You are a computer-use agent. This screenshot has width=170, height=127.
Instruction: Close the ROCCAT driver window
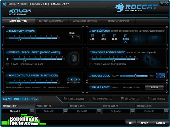[166, 3]
